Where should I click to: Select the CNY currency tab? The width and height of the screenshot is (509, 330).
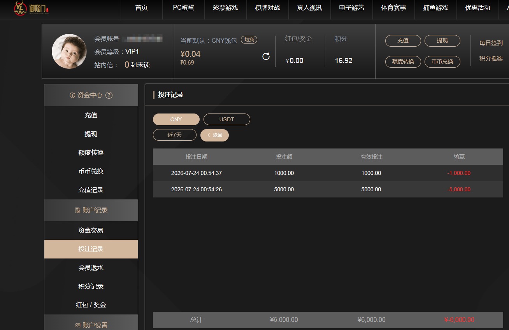click(176, 119)
